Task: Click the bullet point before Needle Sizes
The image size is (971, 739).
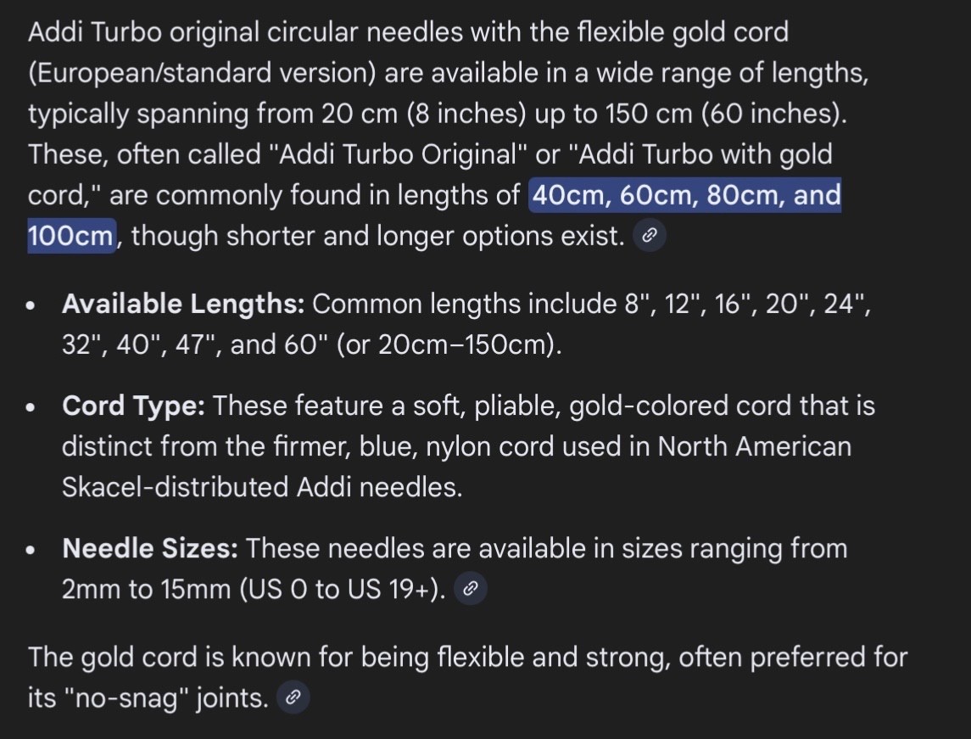Action: (31, 550)
